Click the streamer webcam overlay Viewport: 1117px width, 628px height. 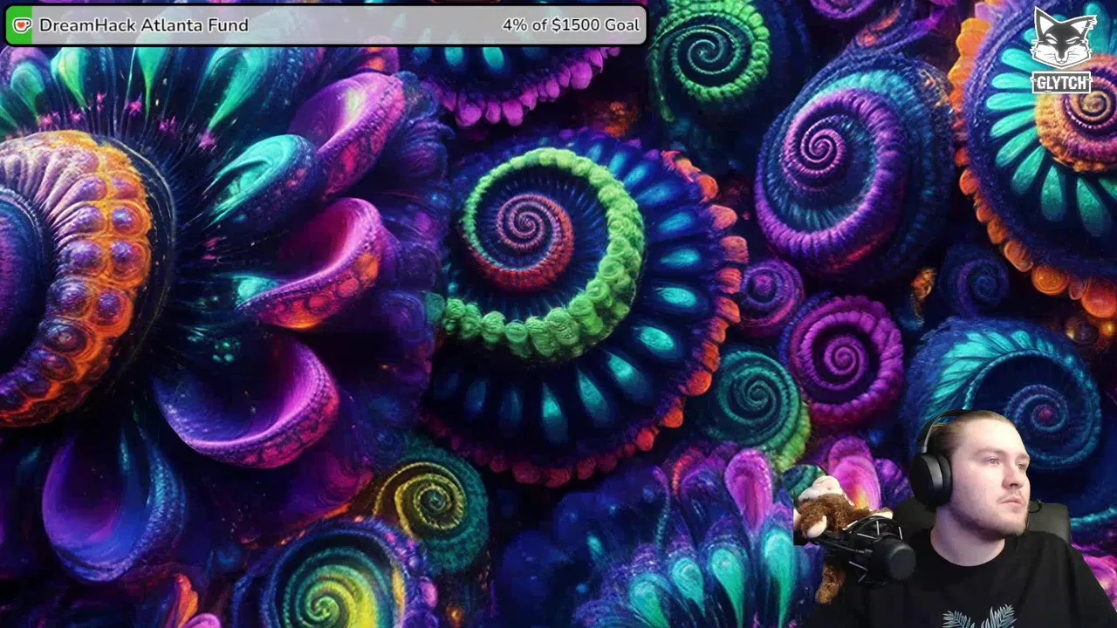tap(956, 520)
